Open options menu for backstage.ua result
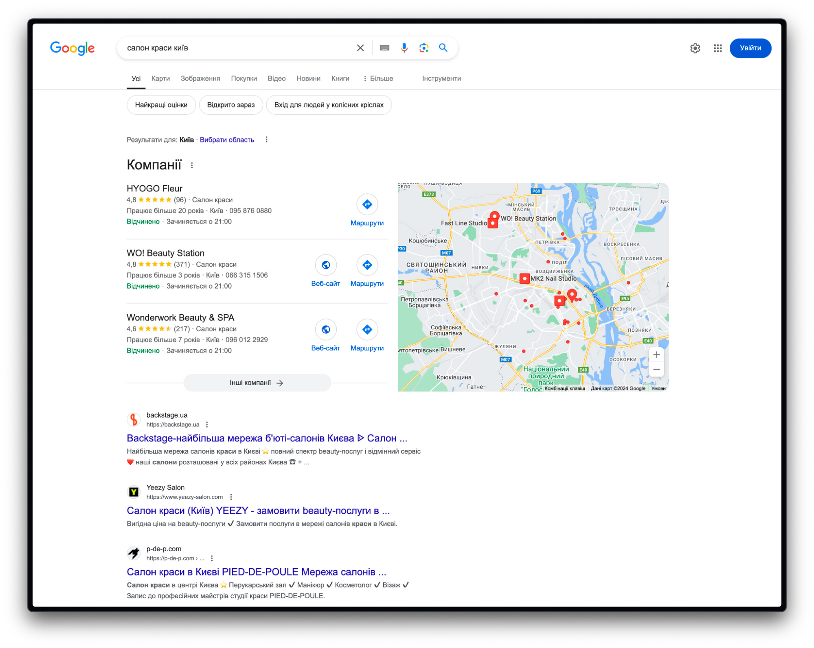Screen dimensions: 814x648 (x=207, y=425)
